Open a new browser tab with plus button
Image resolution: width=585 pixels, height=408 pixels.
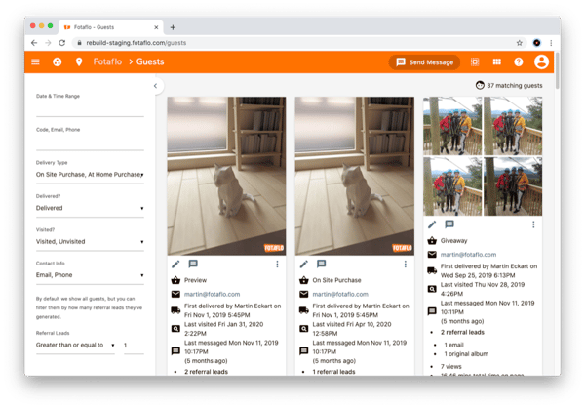(173, 27)
